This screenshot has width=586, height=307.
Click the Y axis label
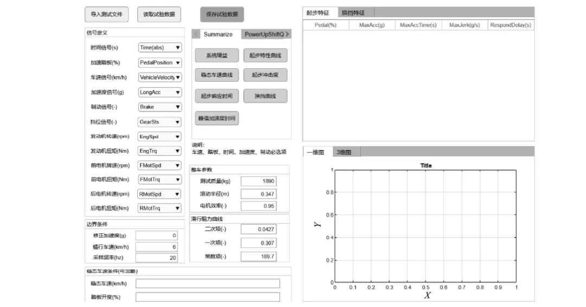tap(317, 225)
